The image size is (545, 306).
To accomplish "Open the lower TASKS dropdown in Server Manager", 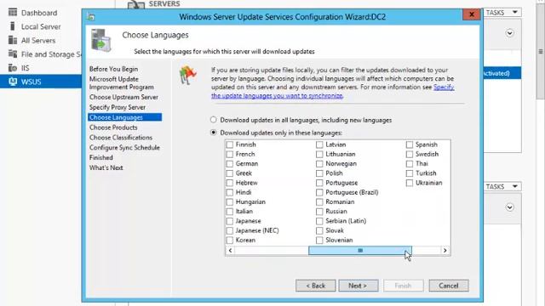I will click(x=502, y=186).
